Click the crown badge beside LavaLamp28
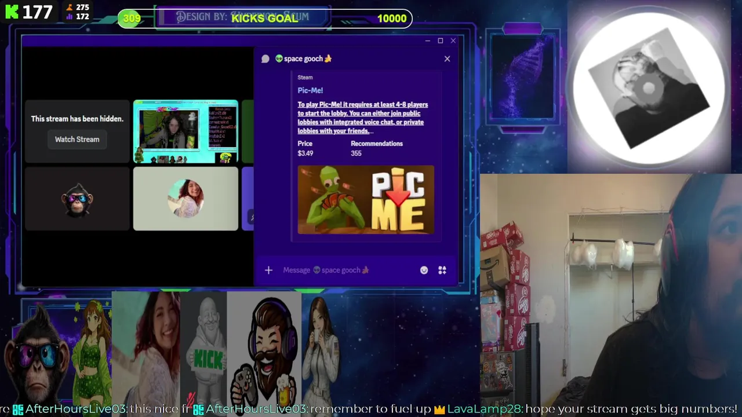This screenshot has width=742, height=417. coord(439,409)
